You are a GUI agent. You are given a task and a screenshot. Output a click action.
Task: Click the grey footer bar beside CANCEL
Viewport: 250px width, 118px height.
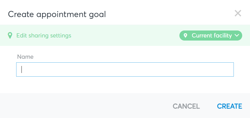(x=86, y=106)
